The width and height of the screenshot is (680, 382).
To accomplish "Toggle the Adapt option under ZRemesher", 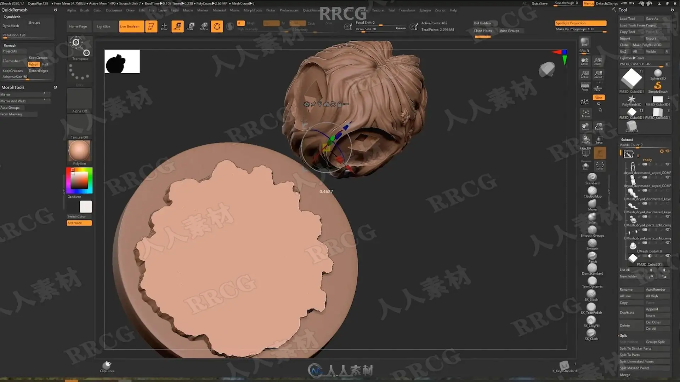I will click(34, 64).
